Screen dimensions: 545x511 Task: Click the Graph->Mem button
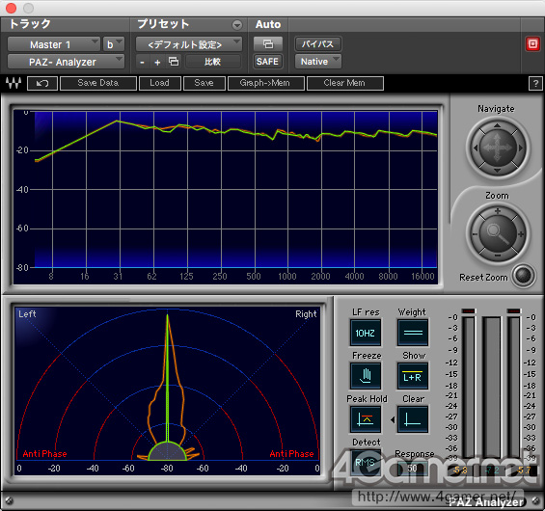266,83
